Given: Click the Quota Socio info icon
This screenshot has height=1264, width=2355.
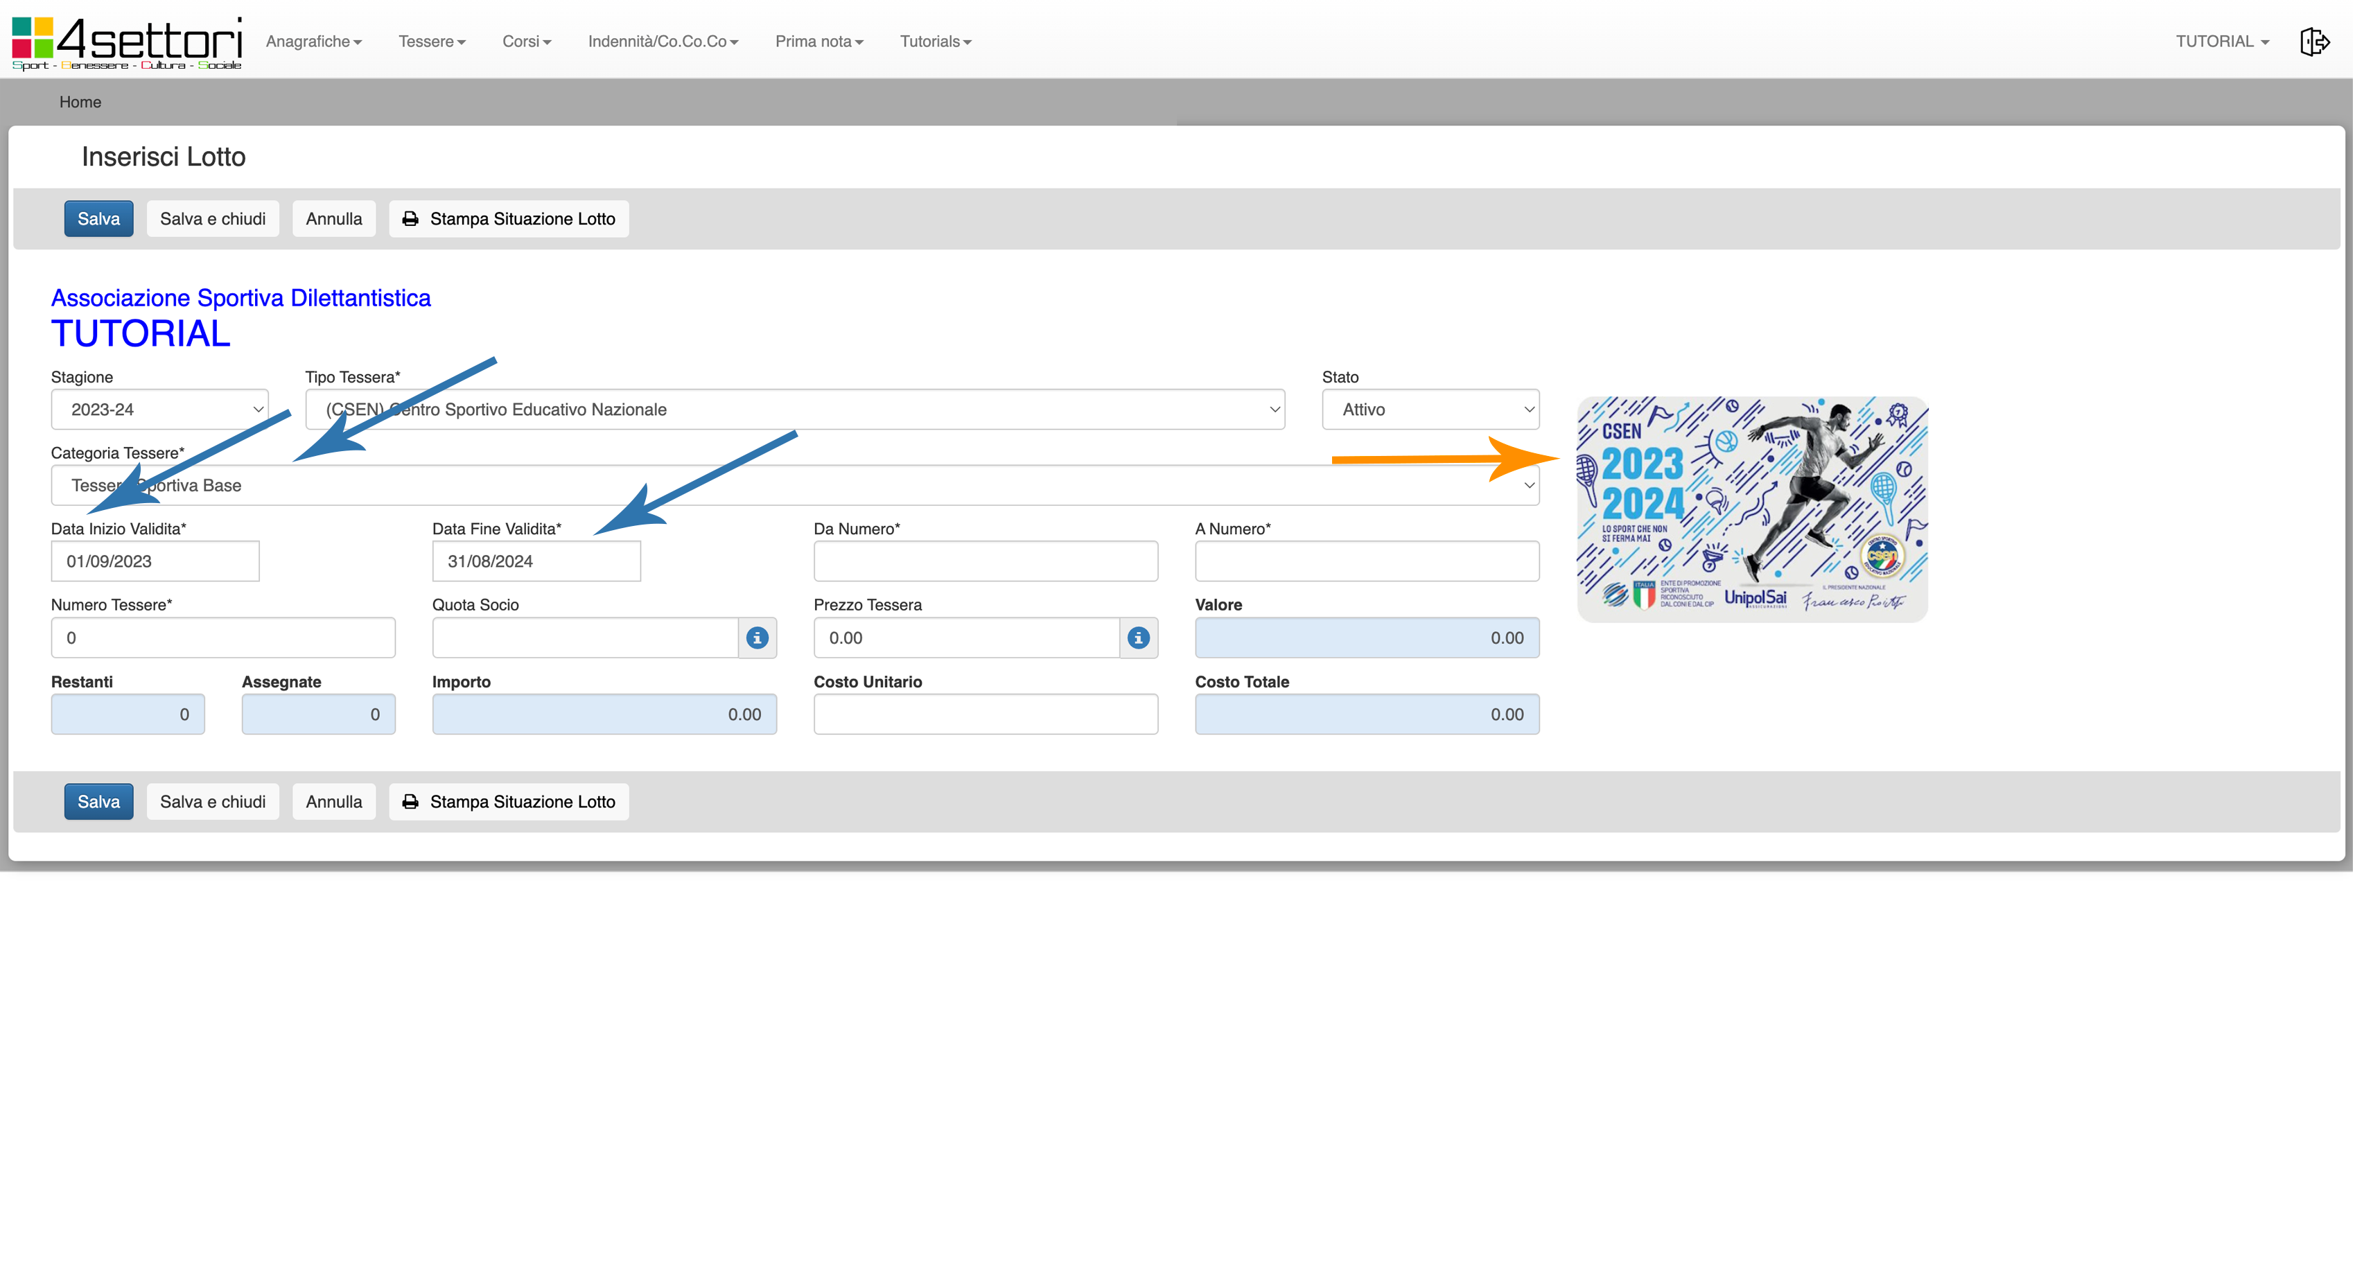Looking at the screenshot, I should (x=757, y=638).
